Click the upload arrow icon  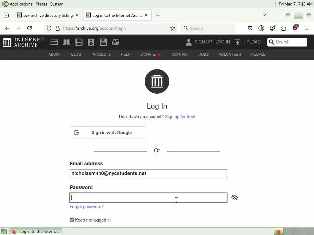[238, 42]
